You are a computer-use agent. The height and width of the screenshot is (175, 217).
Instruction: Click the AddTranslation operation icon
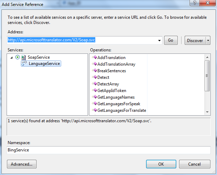tap(94, 58)
